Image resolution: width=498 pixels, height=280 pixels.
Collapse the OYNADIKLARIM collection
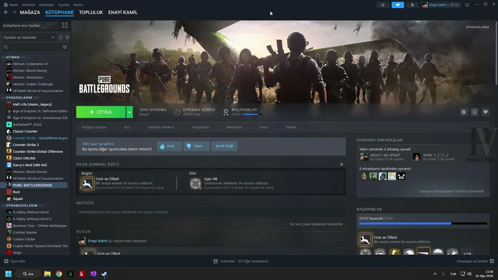[x=3, y=98]
